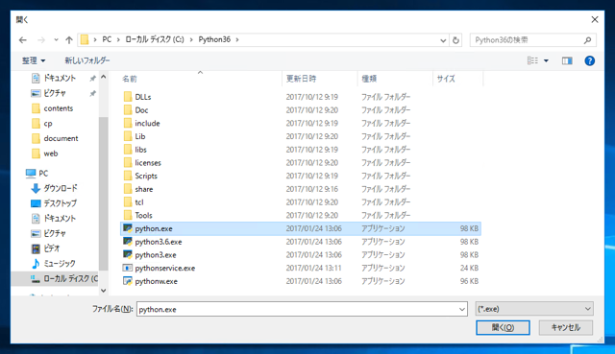Sort by 名前 column header
This screenshot has height=354, width=615.
click(129, 79)
